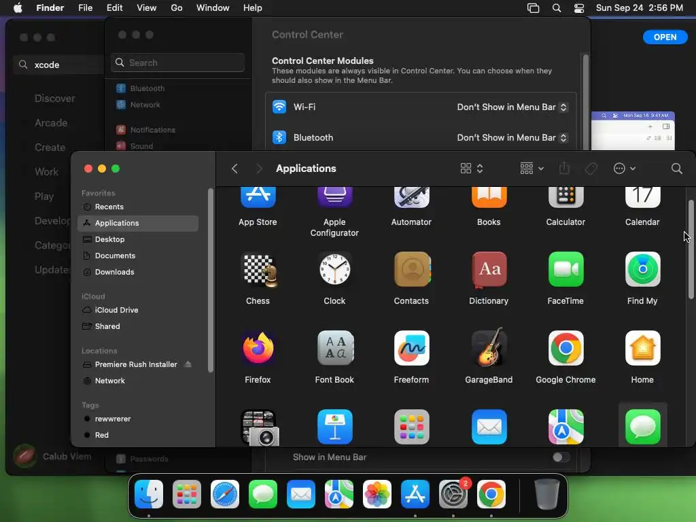The width and height of the screenshot is (696, 522).
Task: Select the App Store icon in Applications grid
Action: [x=258, y=198]
